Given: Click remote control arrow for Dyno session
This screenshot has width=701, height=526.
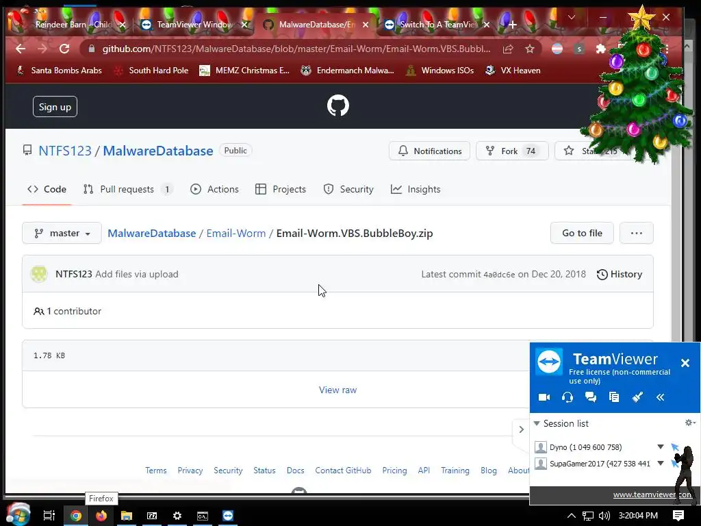Looking at the screenshot, I should click(x=675, y=447).
